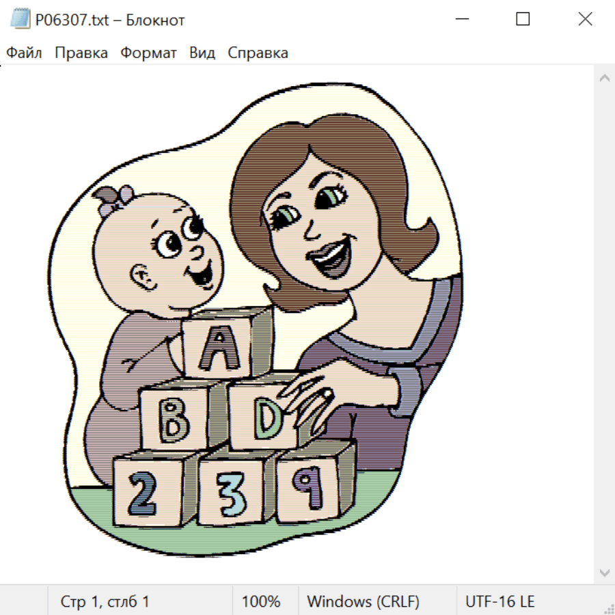
Task: Click the P06307.txt title bar text
Action: point(110,20)
